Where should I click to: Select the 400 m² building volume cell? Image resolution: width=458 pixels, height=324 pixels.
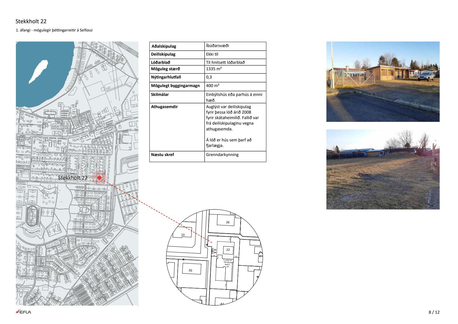[213, 86]
